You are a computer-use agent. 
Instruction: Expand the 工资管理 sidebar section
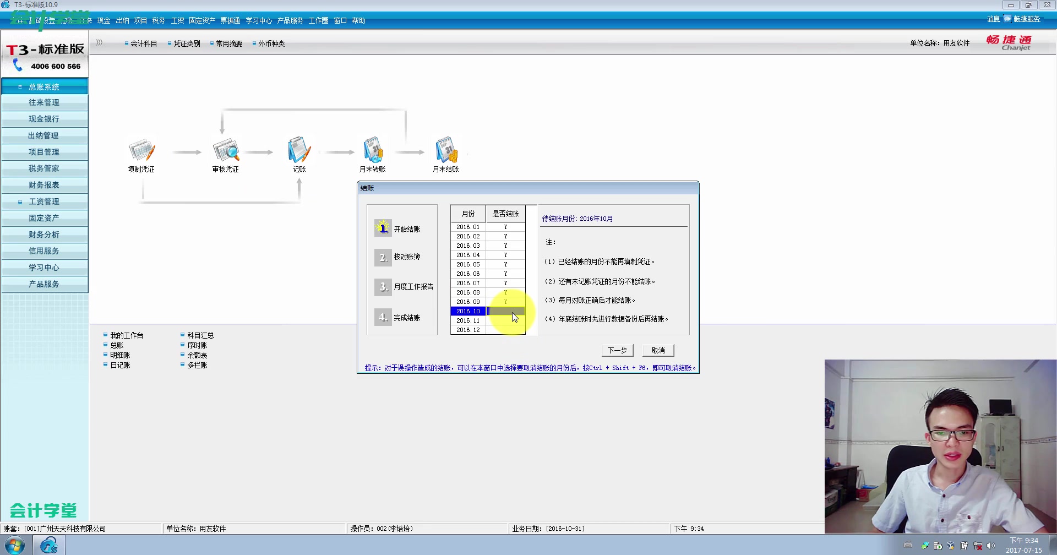point(45,202)
